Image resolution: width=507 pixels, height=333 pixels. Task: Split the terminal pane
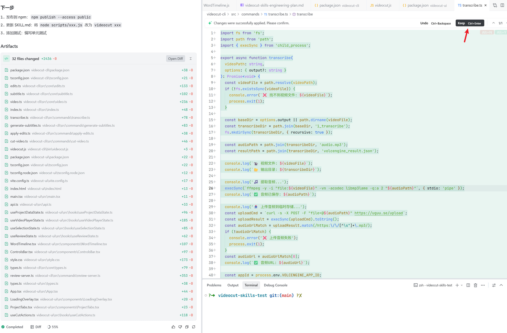click(x=468, y=285)
